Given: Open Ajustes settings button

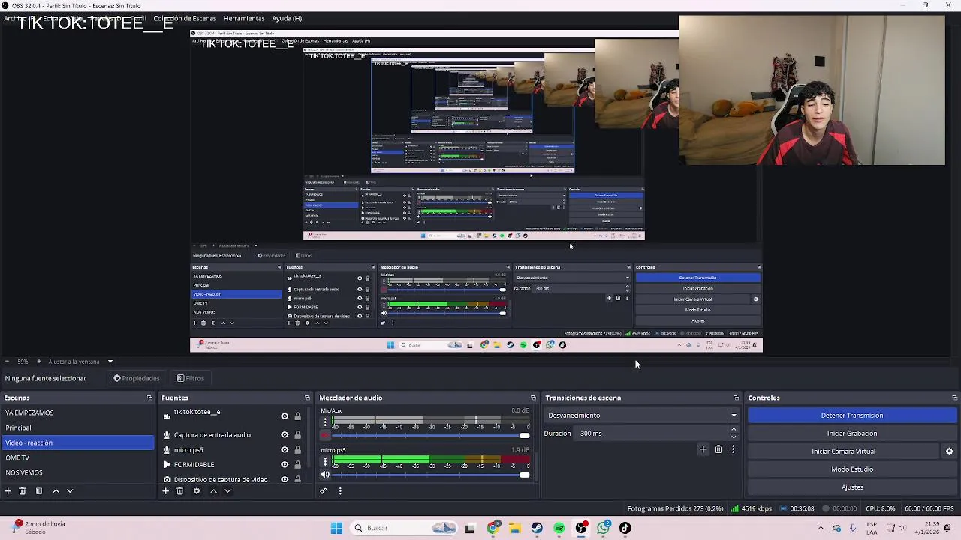Looking at the screenshot, I should point(852,487).
